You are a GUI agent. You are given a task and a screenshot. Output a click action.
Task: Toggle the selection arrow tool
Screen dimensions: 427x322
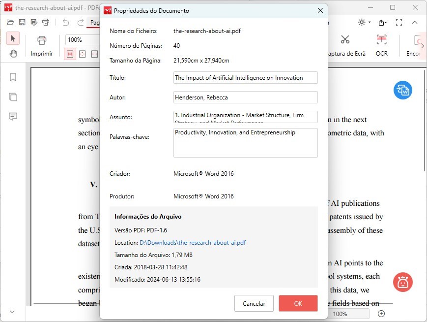click(13, 38)
